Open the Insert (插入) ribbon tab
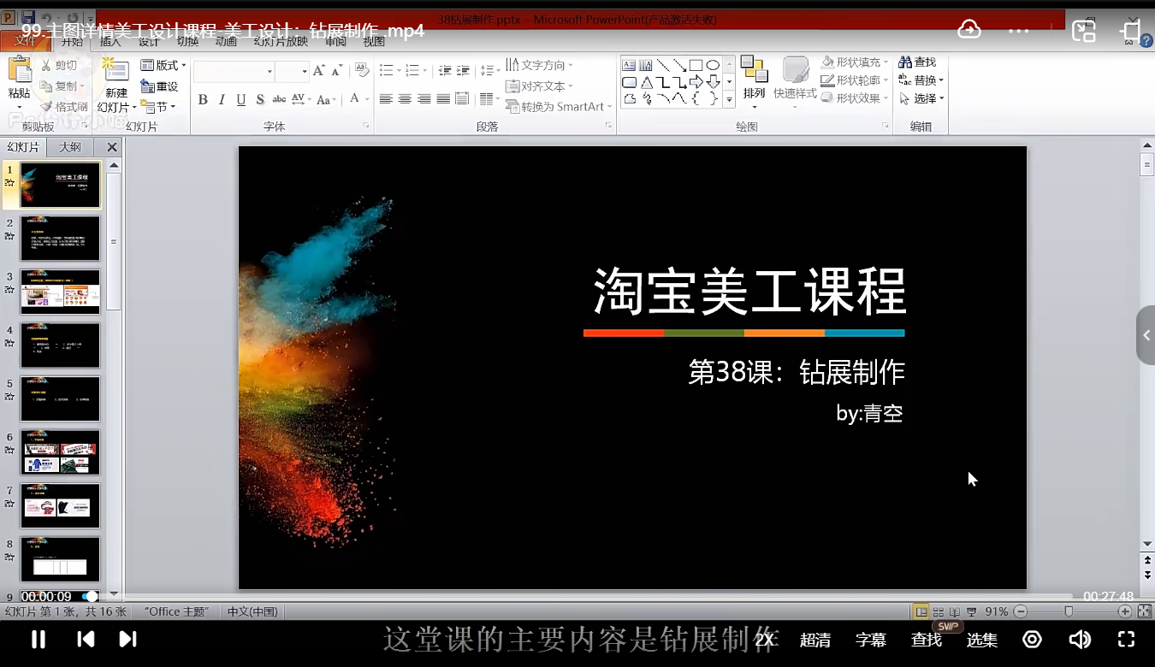Screen dimensions: 1155x667 110,41
